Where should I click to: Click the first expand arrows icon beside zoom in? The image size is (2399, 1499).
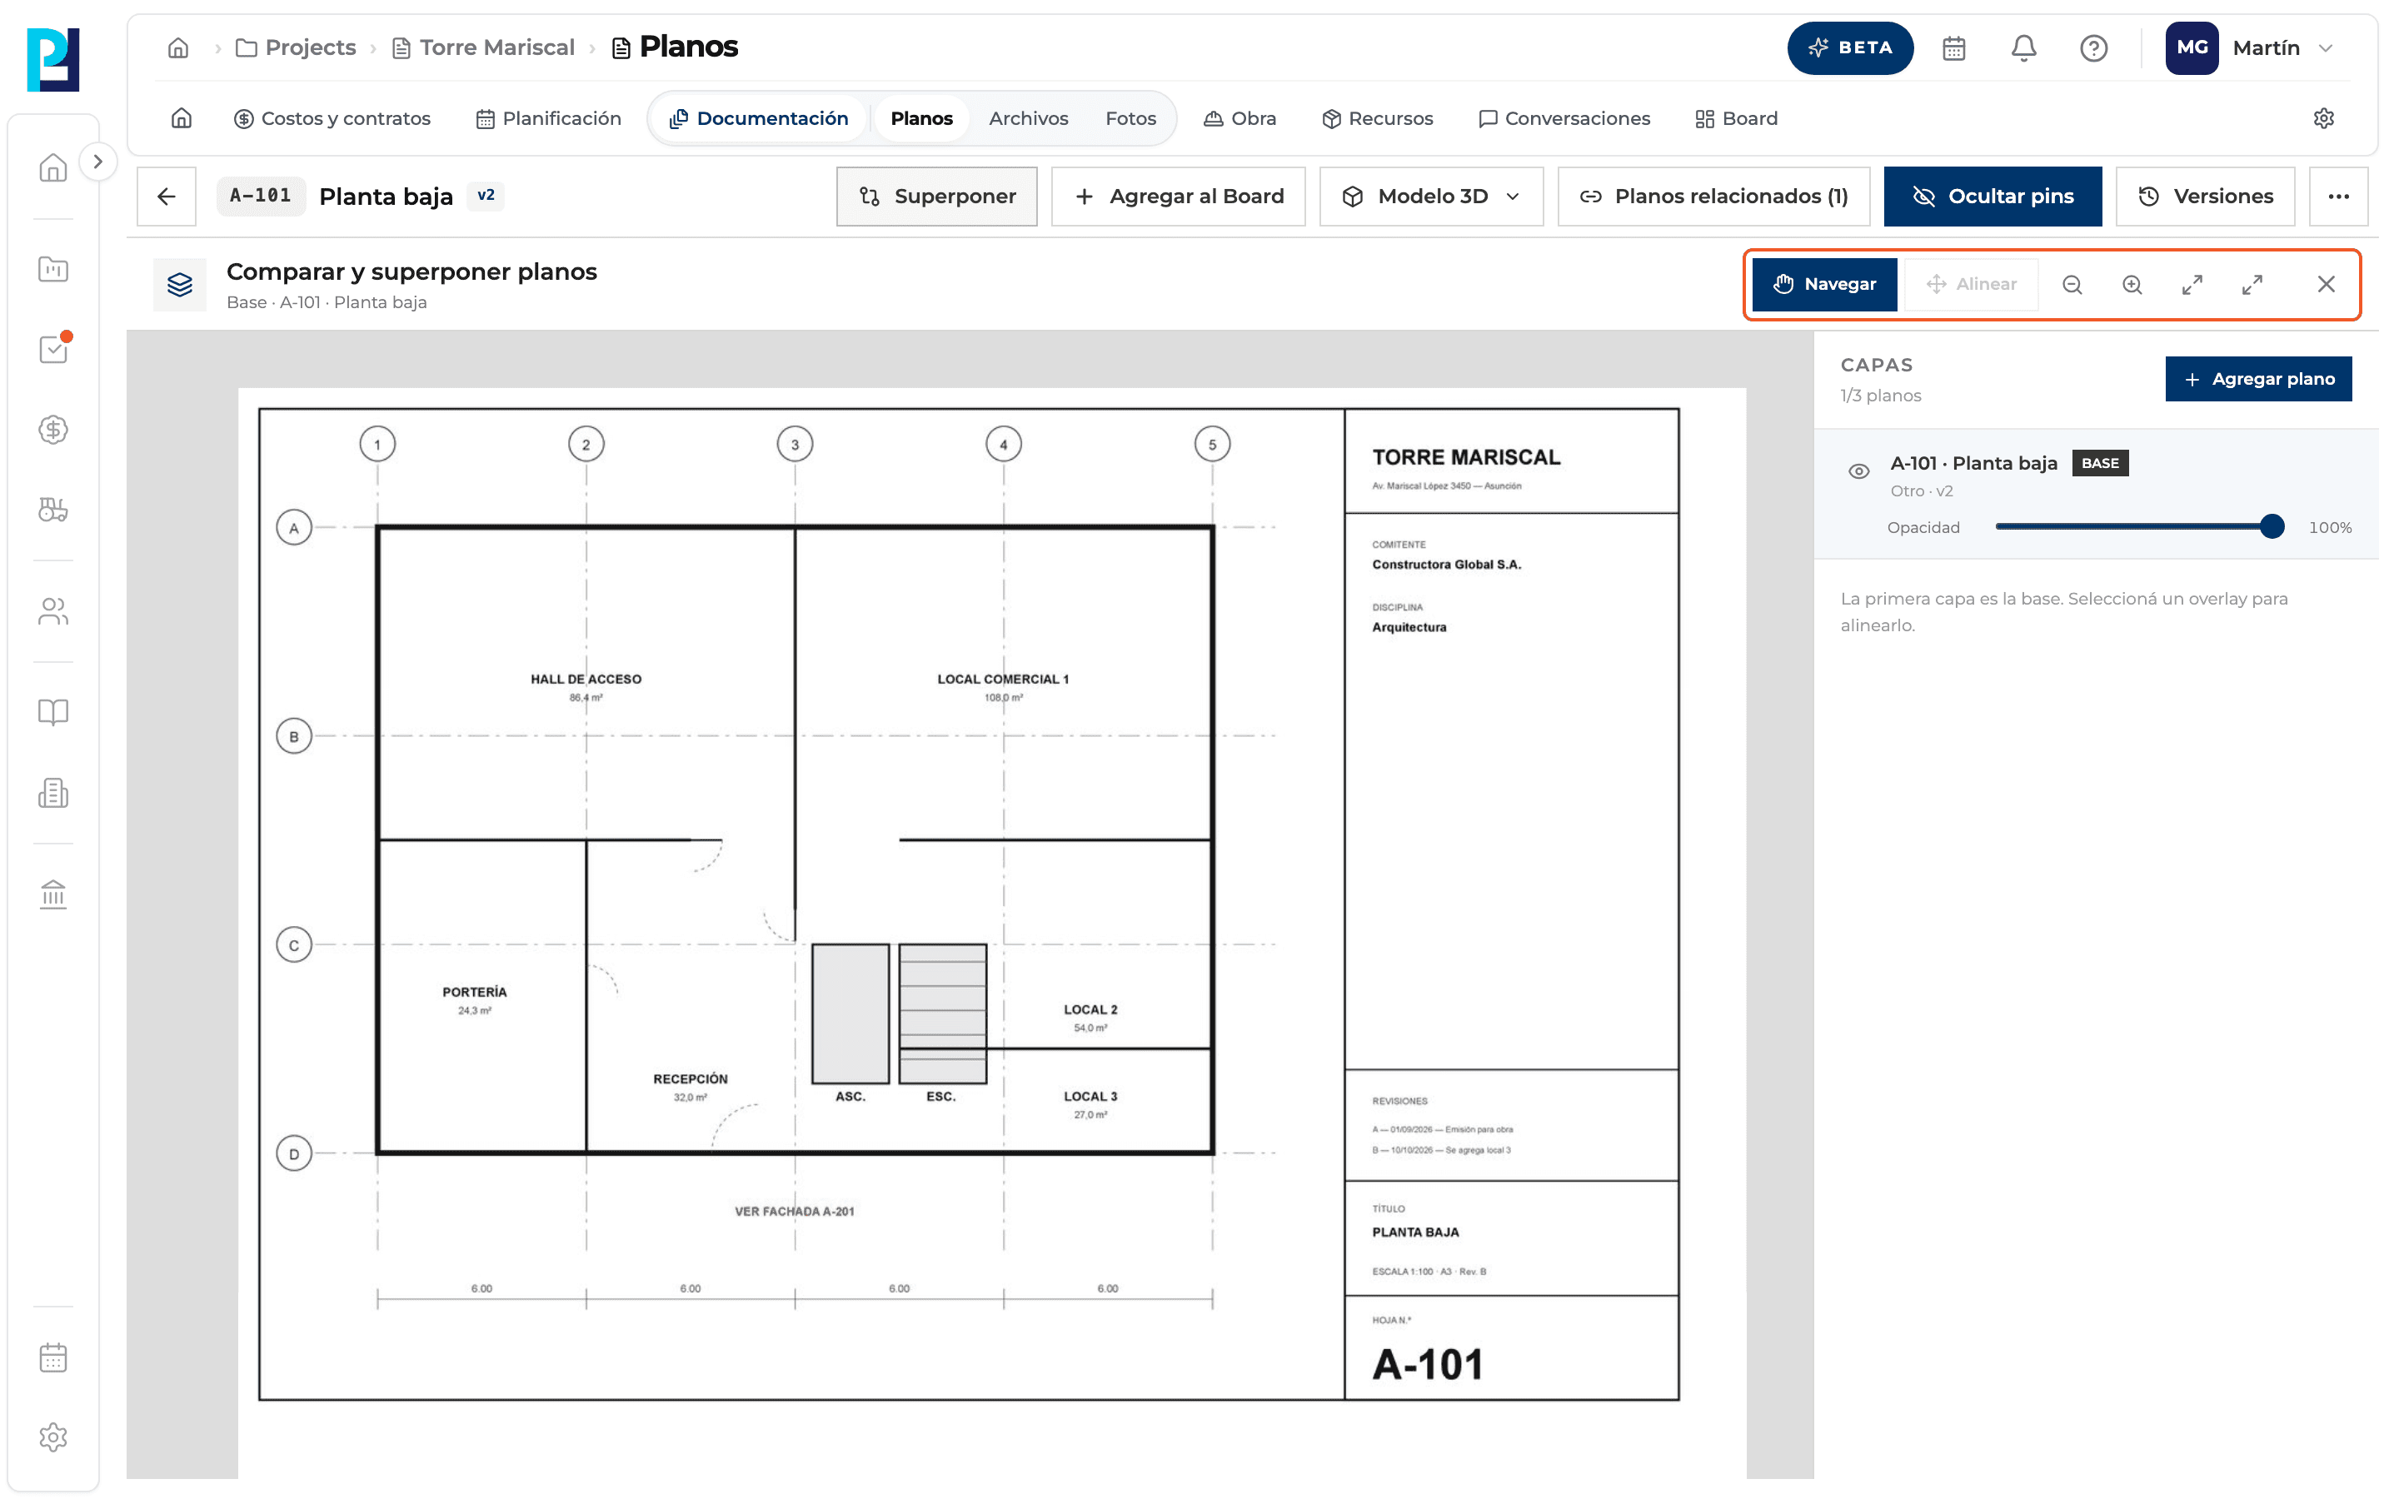[x=2192, y=285]
